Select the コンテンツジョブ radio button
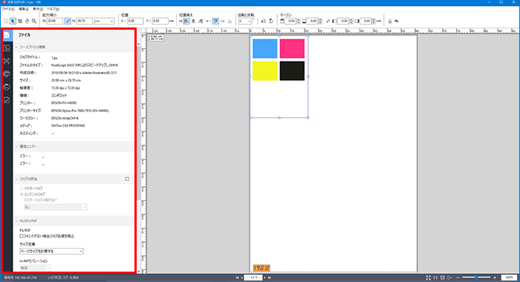520x282 pixels. (x=22, y=194)
